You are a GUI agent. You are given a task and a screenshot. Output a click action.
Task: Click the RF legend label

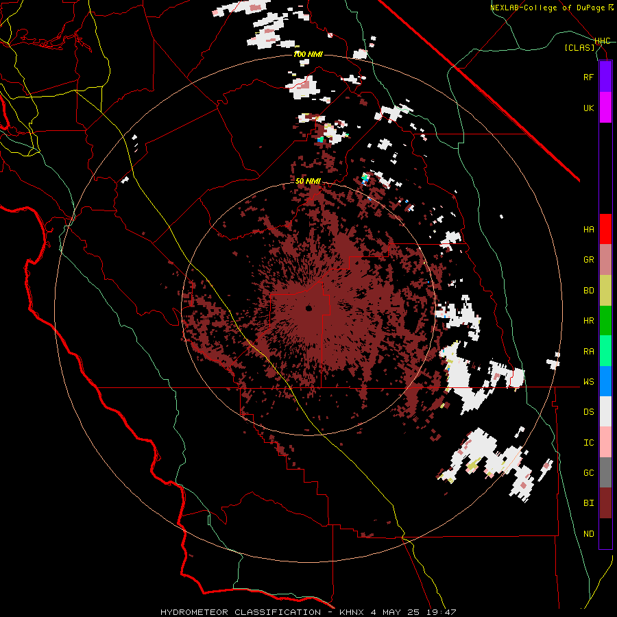click(x=588, y=77)
